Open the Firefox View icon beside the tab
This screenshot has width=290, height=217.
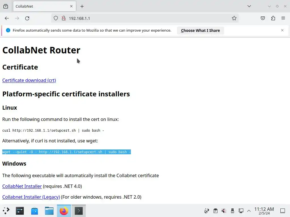coord(6,6)
